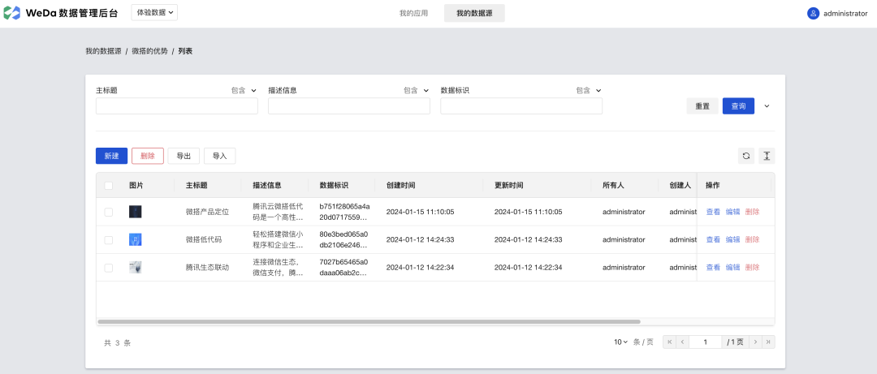This screenshot has width=877, height=374.
Task: Click the 新建 button
Action: tap(112, 156)
